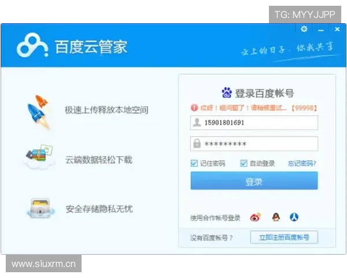Toggle the 自动登录 checkbox

[x=243, y=163]
